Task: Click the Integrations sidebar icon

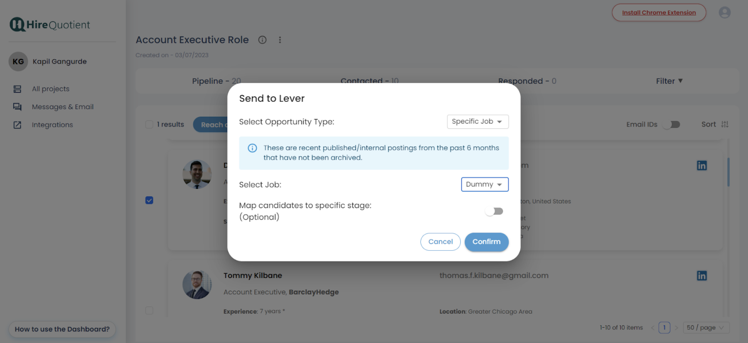Action: click(x=17, y=125)
